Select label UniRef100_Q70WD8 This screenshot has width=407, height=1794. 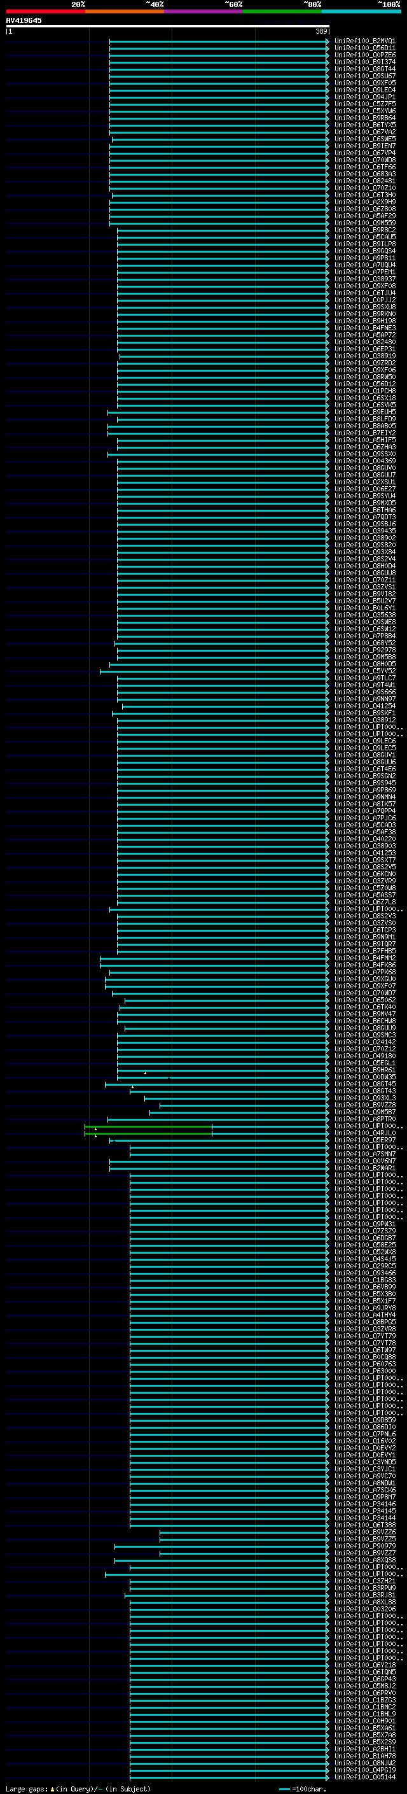[x=365, y=160]
